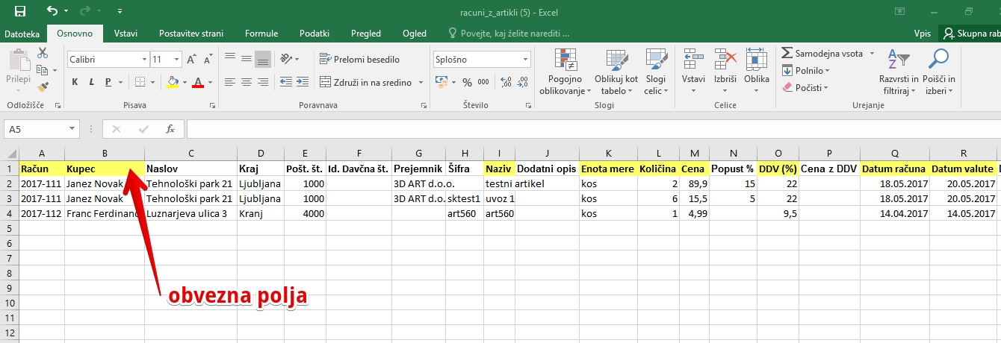Apply red font color A
1001x343 pixels.
pos(198,82)
